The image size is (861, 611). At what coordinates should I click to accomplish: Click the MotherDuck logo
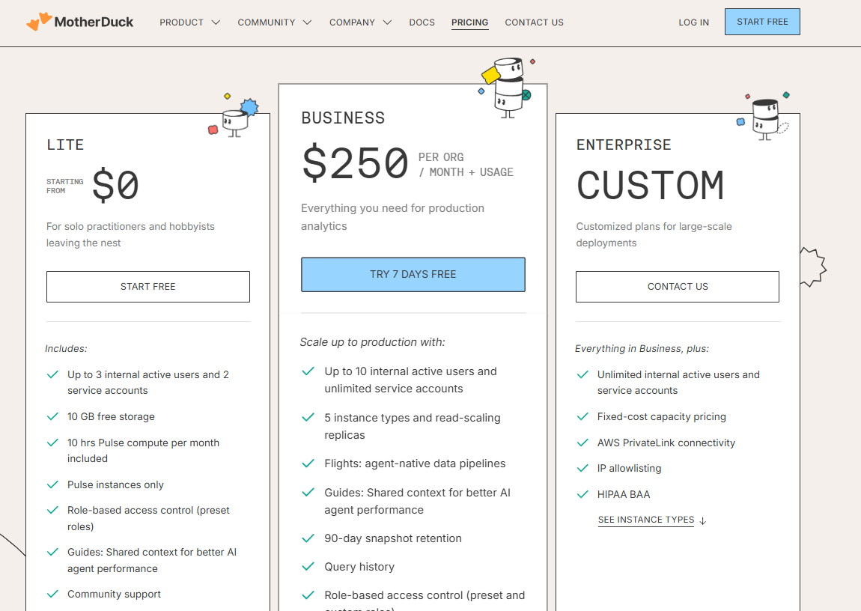point(80,22)
